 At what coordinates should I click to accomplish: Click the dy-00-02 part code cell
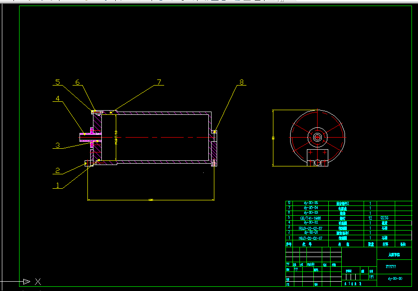pyautogui.click(x=311, y=223)
